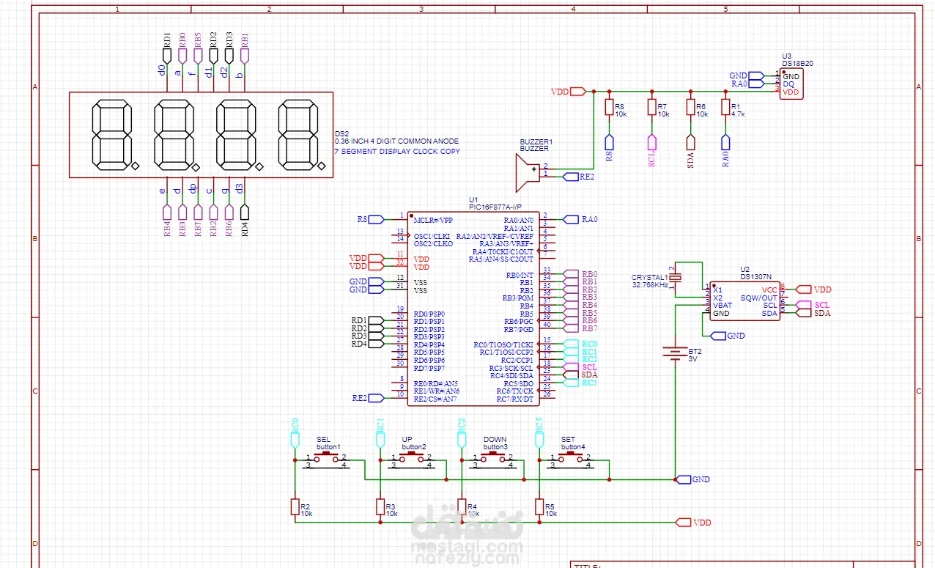Select the SEL push button1 symbol

[327, 459]
